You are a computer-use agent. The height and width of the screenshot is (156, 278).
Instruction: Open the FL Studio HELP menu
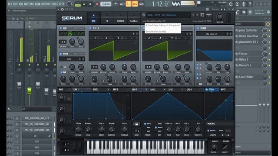tap(62, 4)
